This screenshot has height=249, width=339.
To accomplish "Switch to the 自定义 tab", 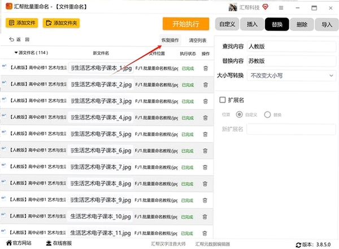I will 227,24.
